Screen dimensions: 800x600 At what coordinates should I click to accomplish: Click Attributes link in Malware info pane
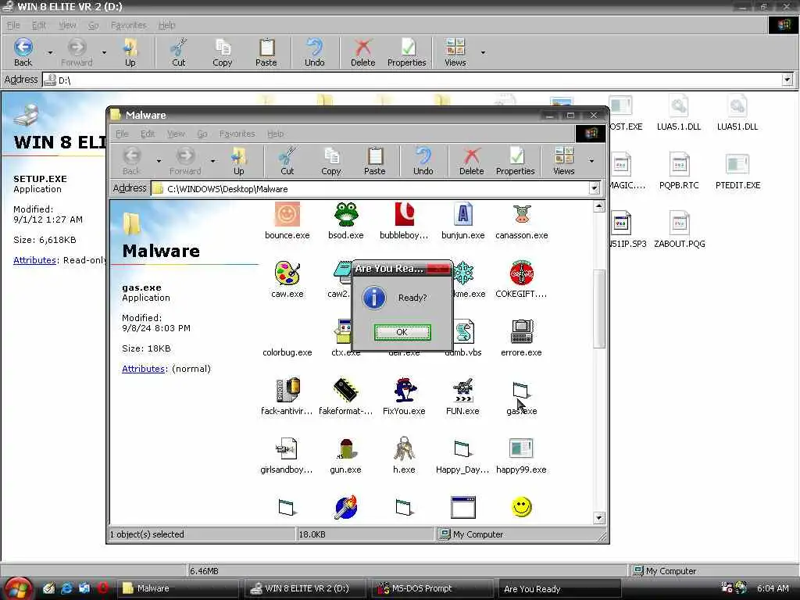tap(143, 369)
